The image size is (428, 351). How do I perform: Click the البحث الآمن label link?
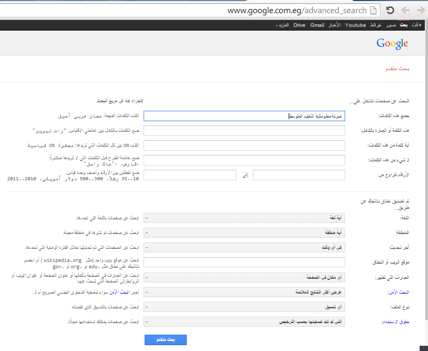coord(398,292)
